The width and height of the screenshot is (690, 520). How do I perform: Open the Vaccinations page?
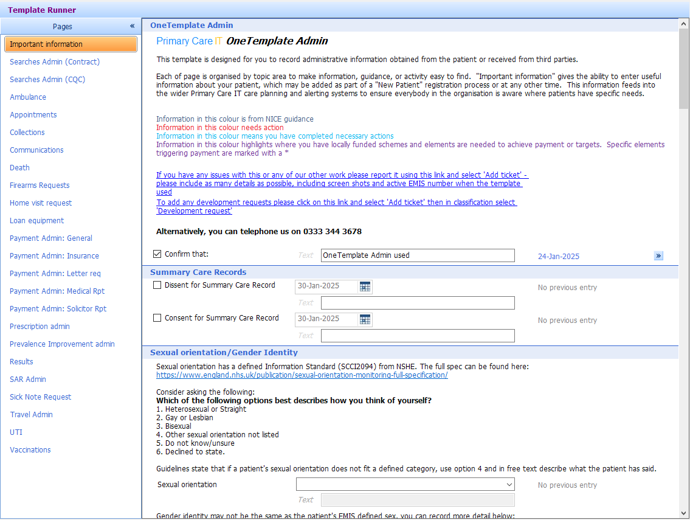point(30,449)
